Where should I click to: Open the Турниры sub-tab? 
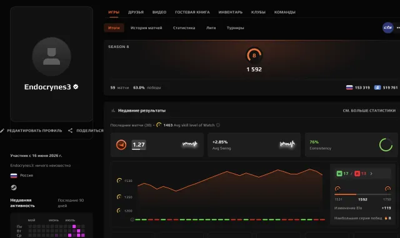click(235, 27)
